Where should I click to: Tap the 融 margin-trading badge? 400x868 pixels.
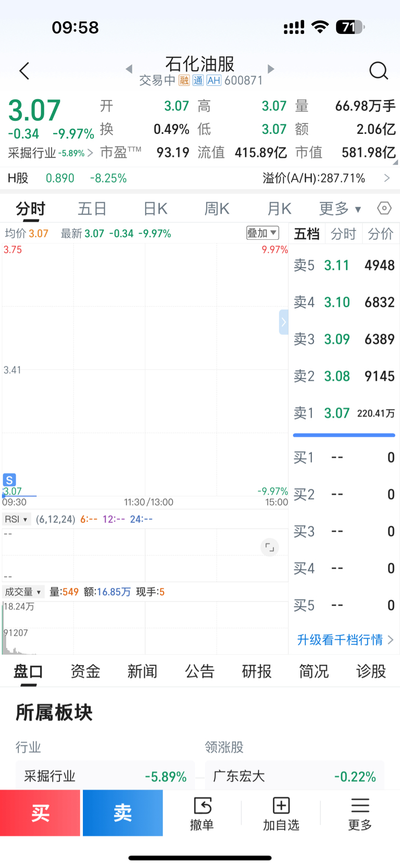point(184,80)
